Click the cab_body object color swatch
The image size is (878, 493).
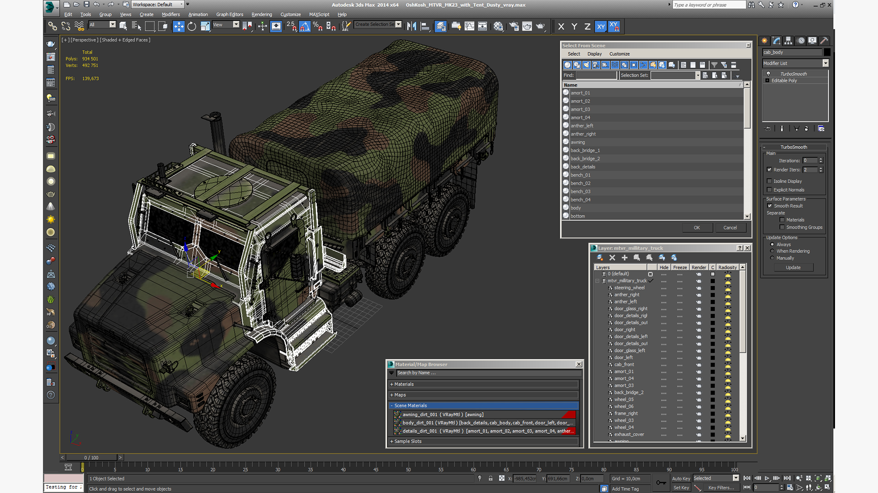click(x=827, y=52)
